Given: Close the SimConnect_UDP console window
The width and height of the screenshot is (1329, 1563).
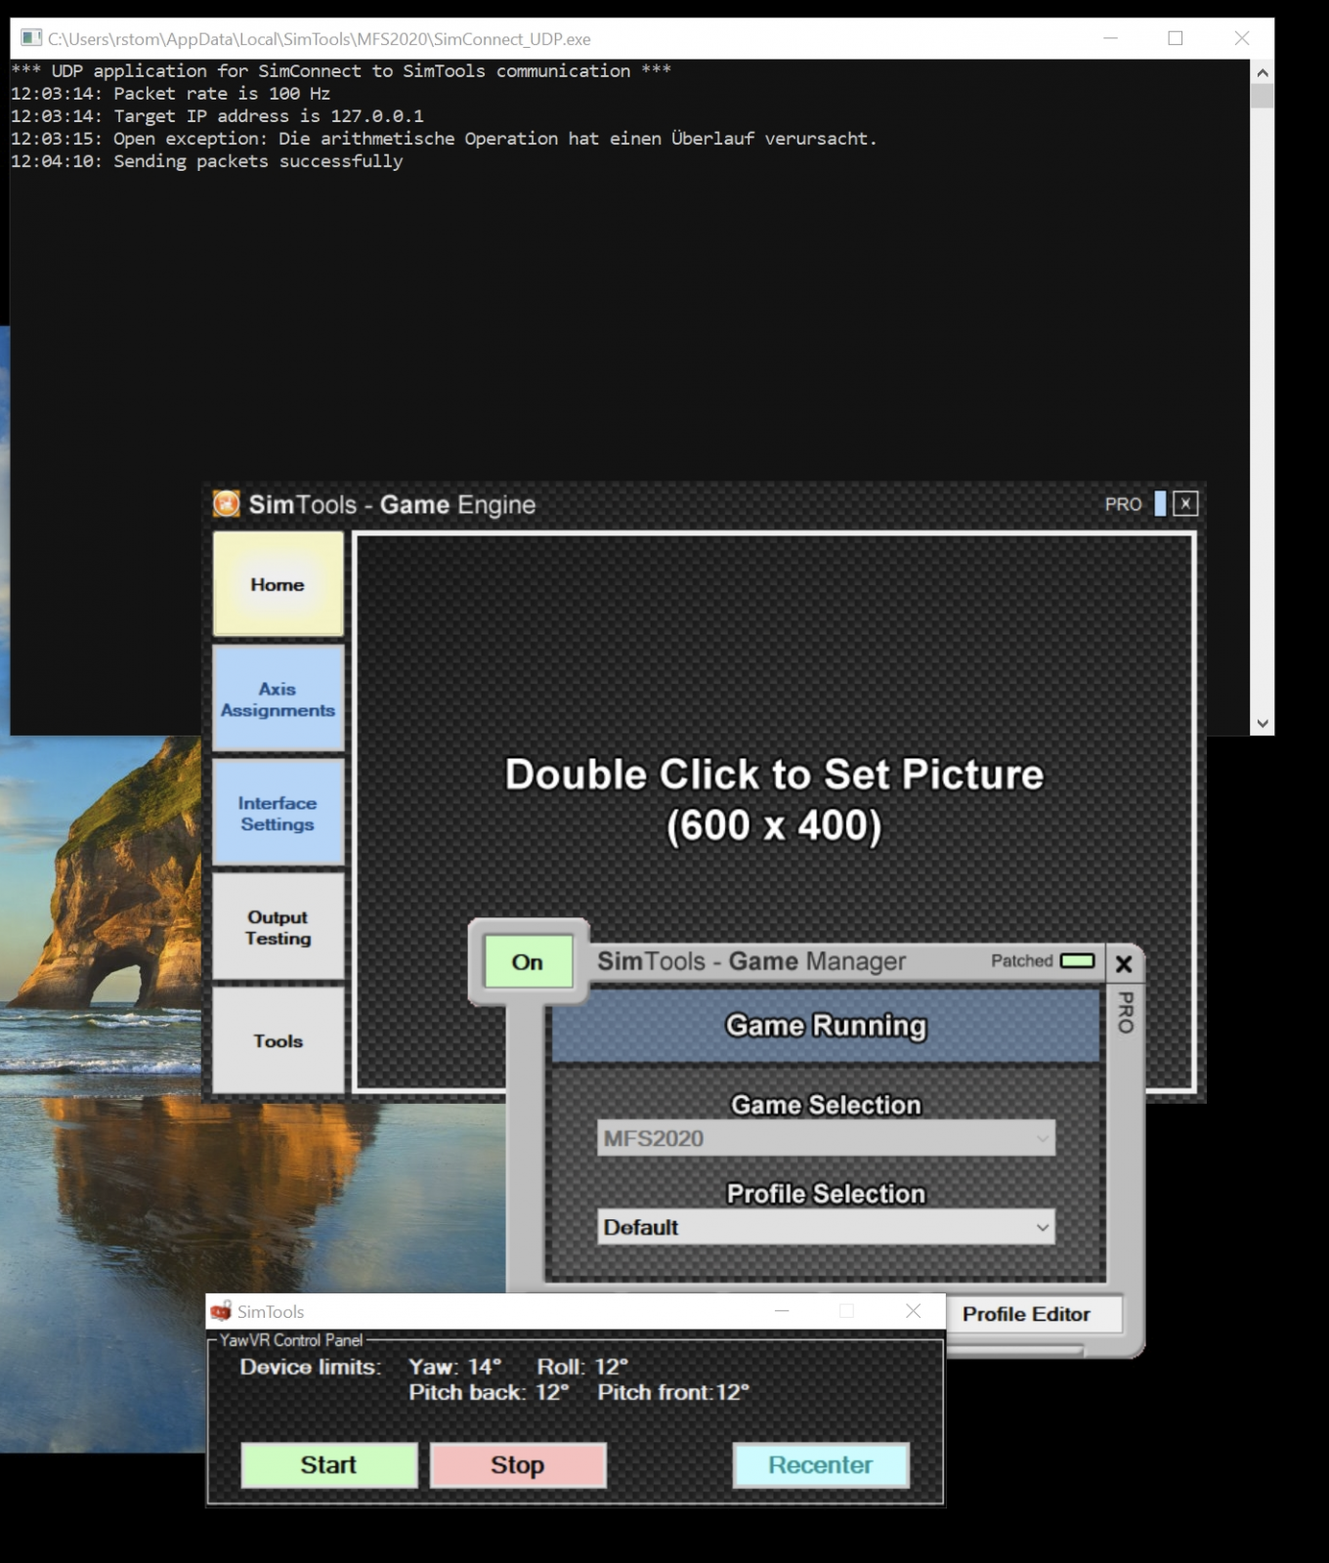Looking at the screenshot, I should (x=1242, y=38).
